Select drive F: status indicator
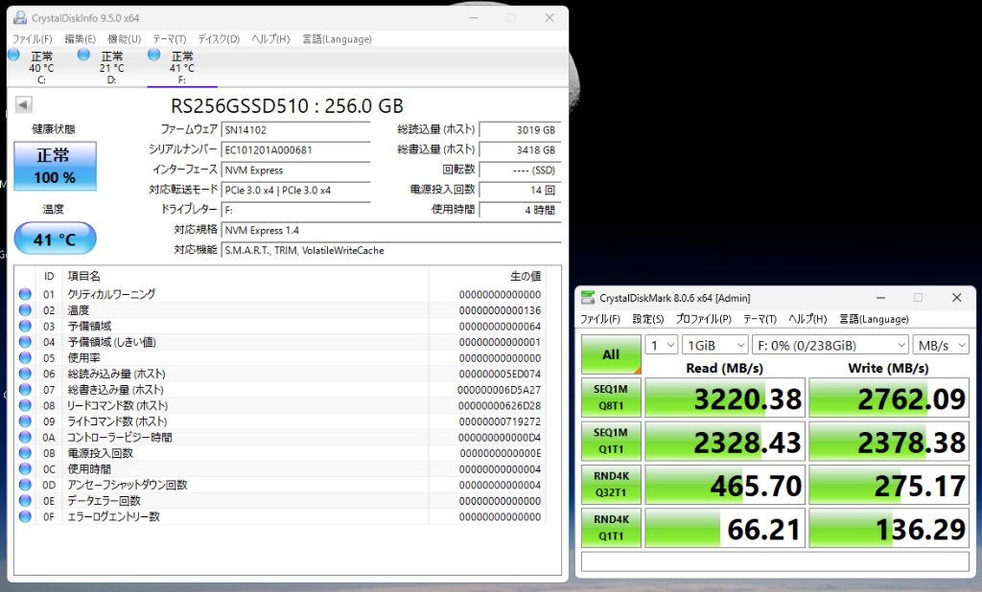982x592 pixels. (x=154, y=55)
